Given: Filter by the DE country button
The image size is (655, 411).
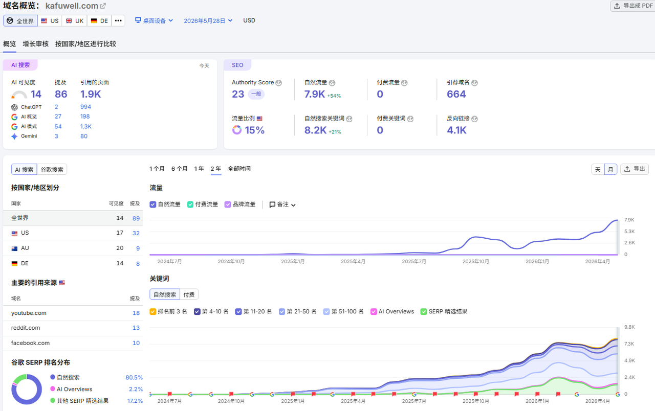Looking at the screenshot, I should pyautogui.click(x=100, y=20).
